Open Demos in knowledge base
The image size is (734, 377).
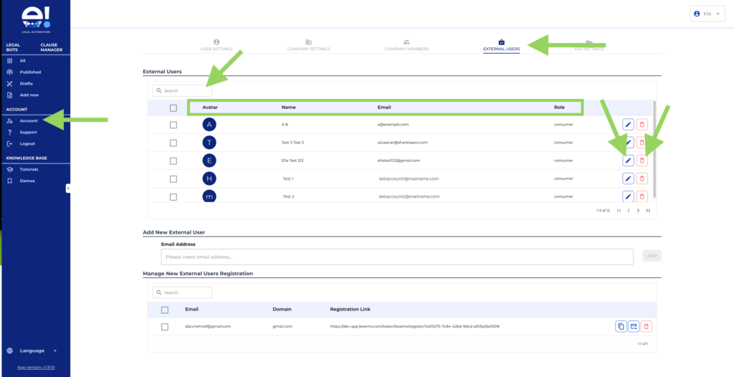[27, 181]
